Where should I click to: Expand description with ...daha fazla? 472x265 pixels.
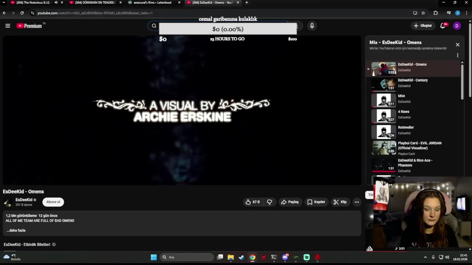16,230
